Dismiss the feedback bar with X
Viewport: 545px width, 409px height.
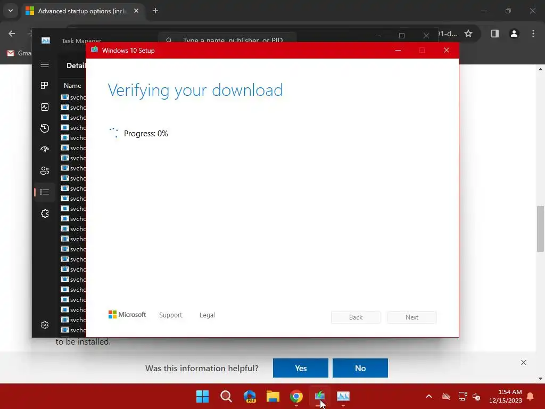[x=524, y=362]
